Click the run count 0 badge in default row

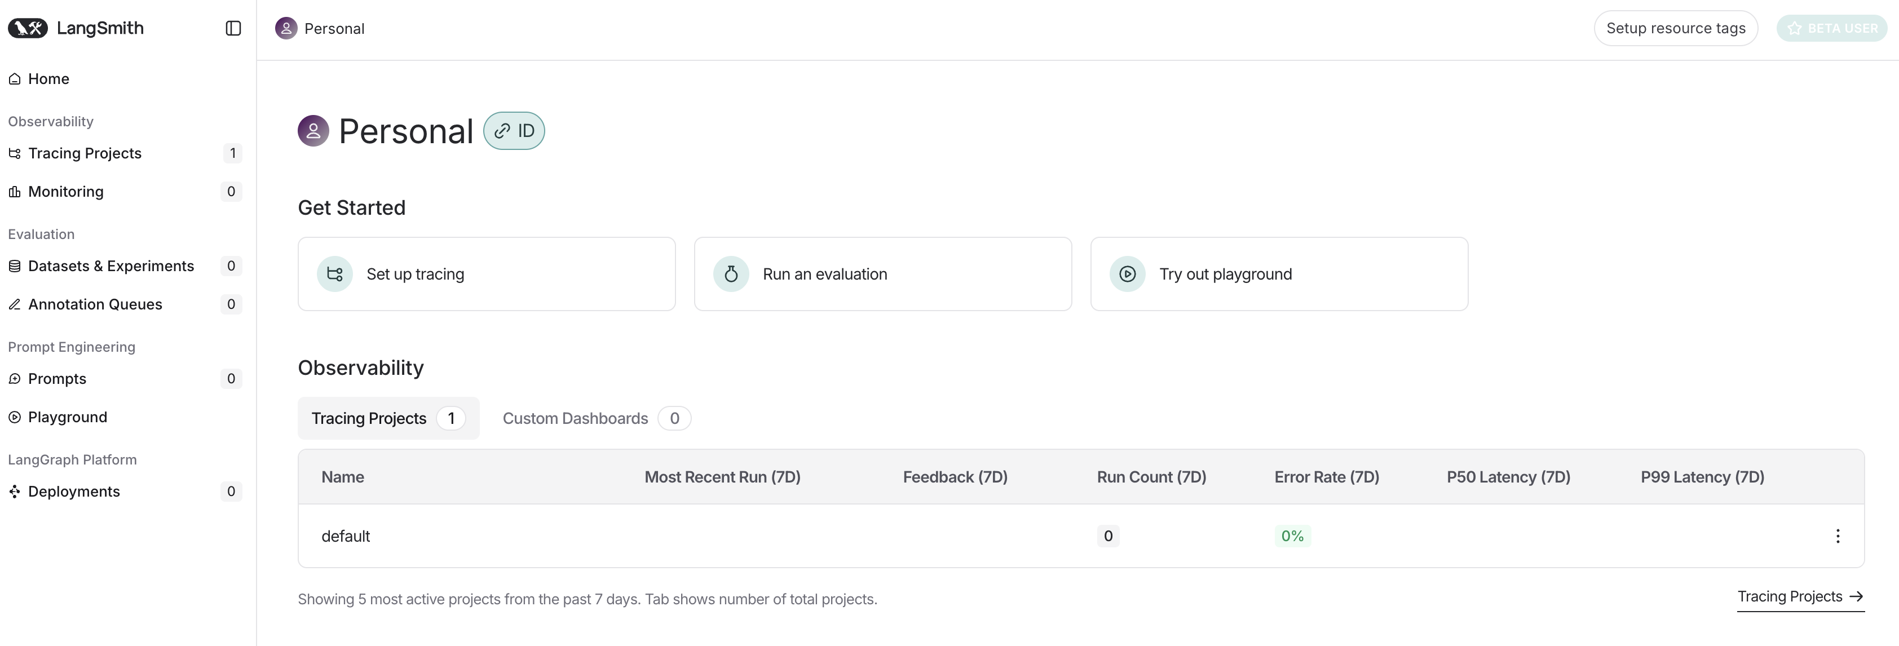coord(1108,536)
